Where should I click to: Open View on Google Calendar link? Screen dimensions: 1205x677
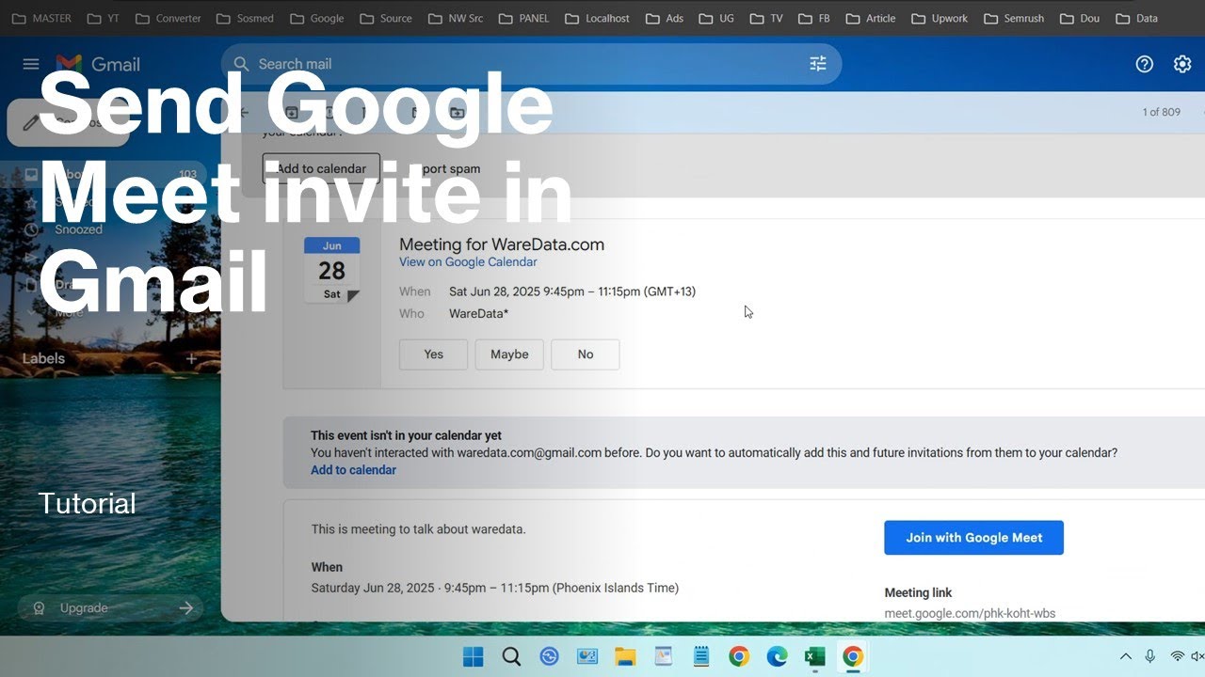[468, 262]
